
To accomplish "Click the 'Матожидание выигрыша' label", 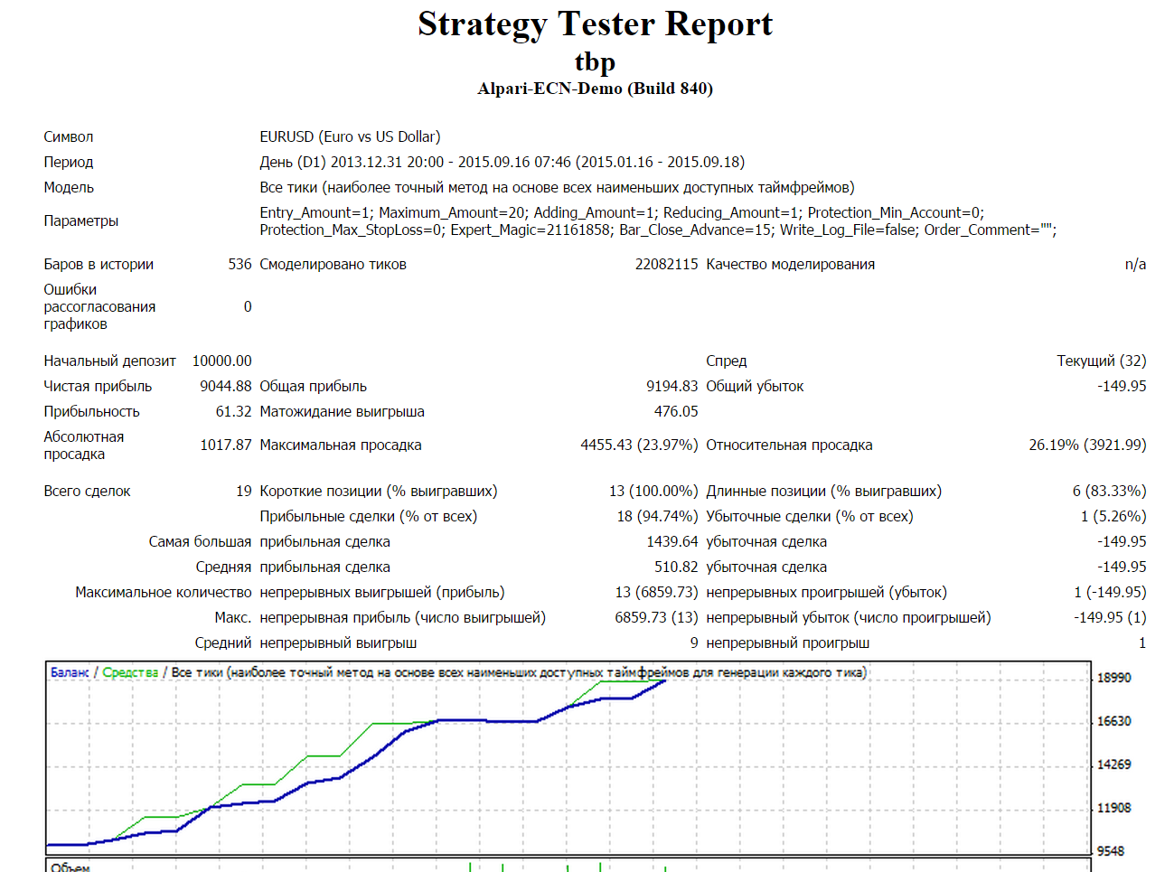I will tap(342, 411).
